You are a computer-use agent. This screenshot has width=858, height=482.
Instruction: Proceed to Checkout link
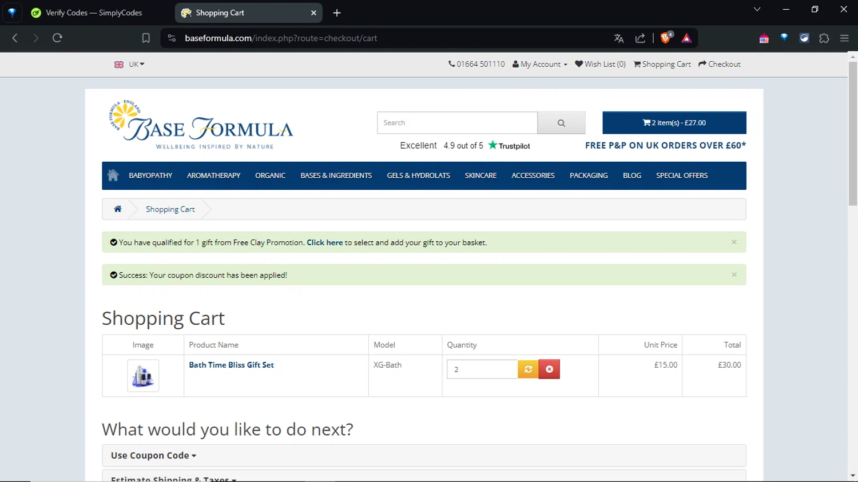point(720,64)
